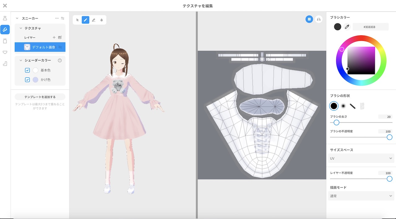
Task: Uncheck the 基本色 shader color checkbox
Action: [27, 70]
